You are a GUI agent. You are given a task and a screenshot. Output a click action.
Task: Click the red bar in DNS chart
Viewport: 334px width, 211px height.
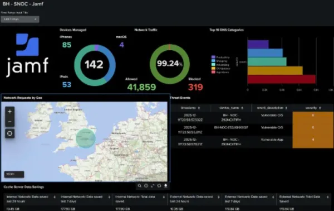(x=281, y=79)
